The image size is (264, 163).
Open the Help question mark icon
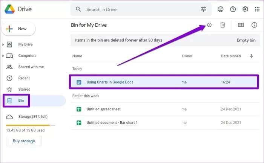click(x=233, y=9)
